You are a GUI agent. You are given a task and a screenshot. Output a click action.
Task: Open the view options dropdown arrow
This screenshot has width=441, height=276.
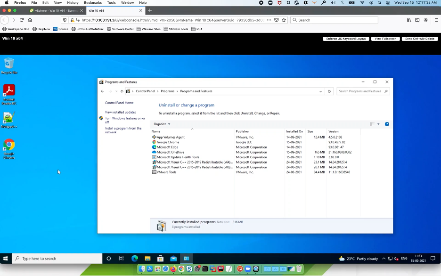coord(378,124)
